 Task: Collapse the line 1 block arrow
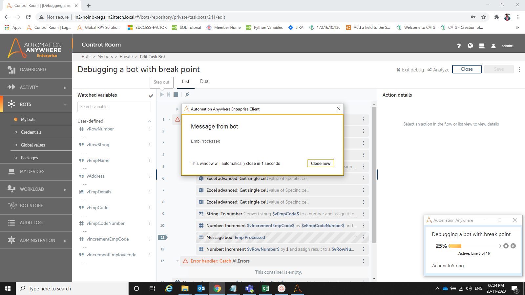pyautogui.click(x=170, y=119)
